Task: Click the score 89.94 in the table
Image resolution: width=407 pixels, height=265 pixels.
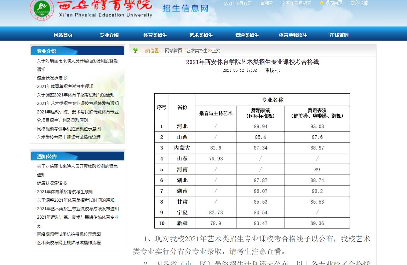Action: pyautogui.click(x=260, y=126)
